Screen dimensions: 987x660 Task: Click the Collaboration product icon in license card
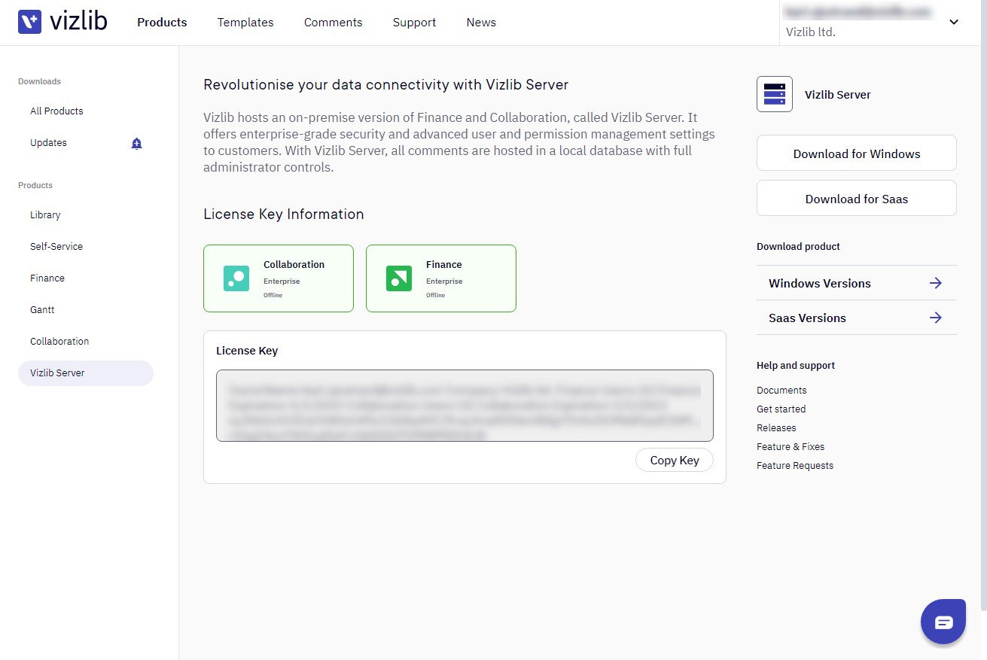[236, 278]
